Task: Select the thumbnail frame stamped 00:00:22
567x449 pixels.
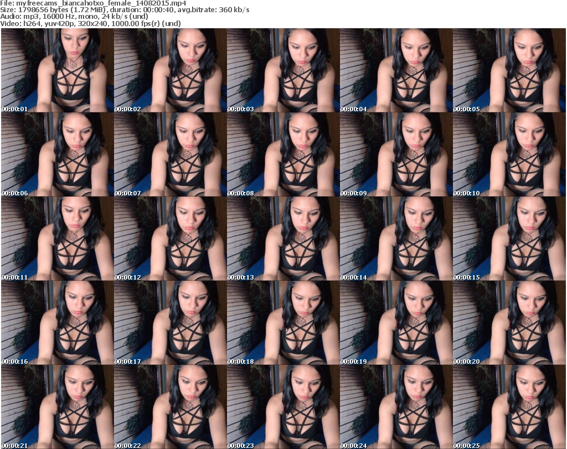Action: (170, 407)
